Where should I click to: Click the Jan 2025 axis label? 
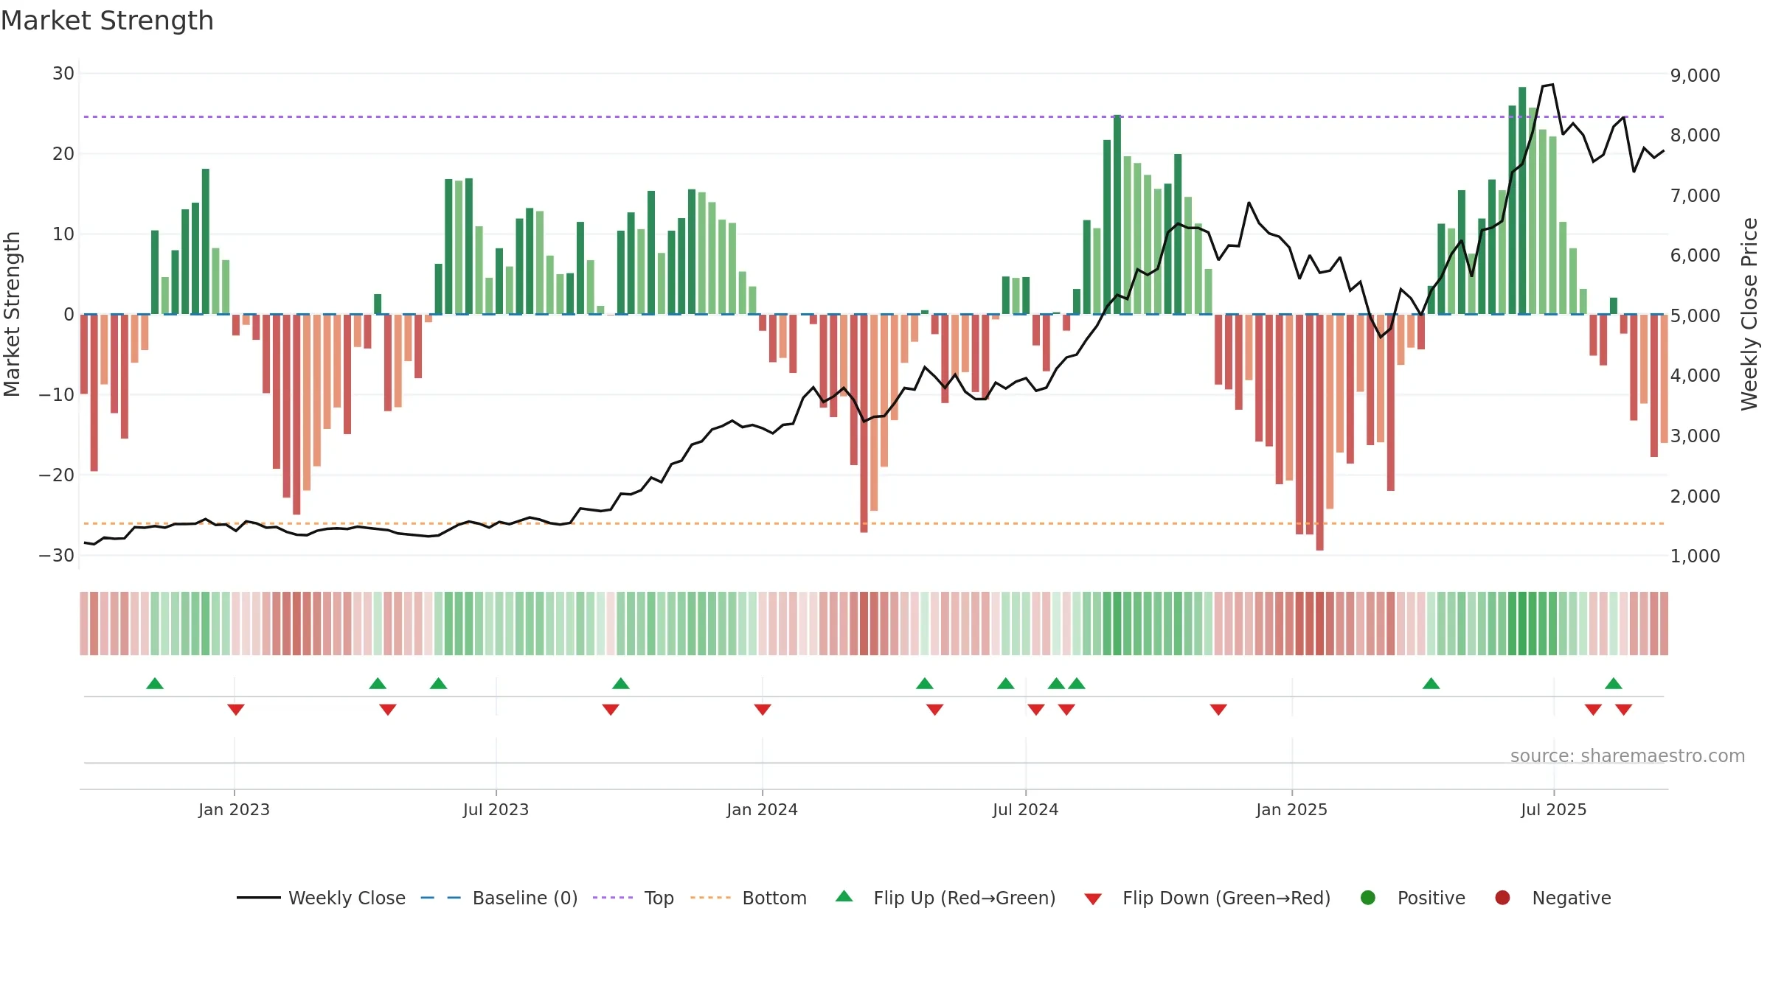pos(1291,809)
